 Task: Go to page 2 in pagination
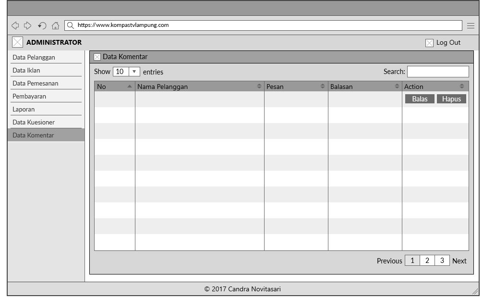pyautogui.click(x=427, y=261)
